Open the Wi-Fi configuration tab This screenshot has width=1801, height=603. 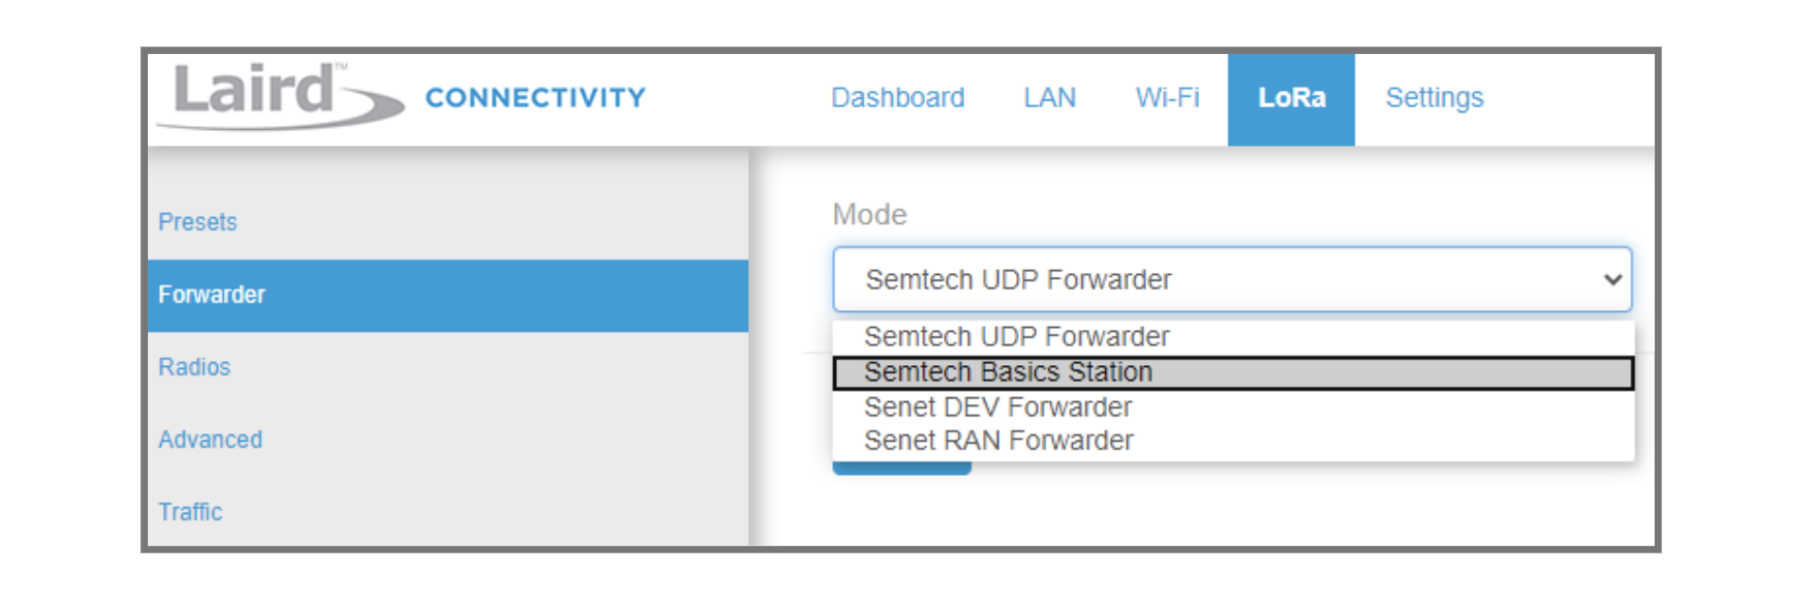pyautogui.click(x=1167, y=98)
